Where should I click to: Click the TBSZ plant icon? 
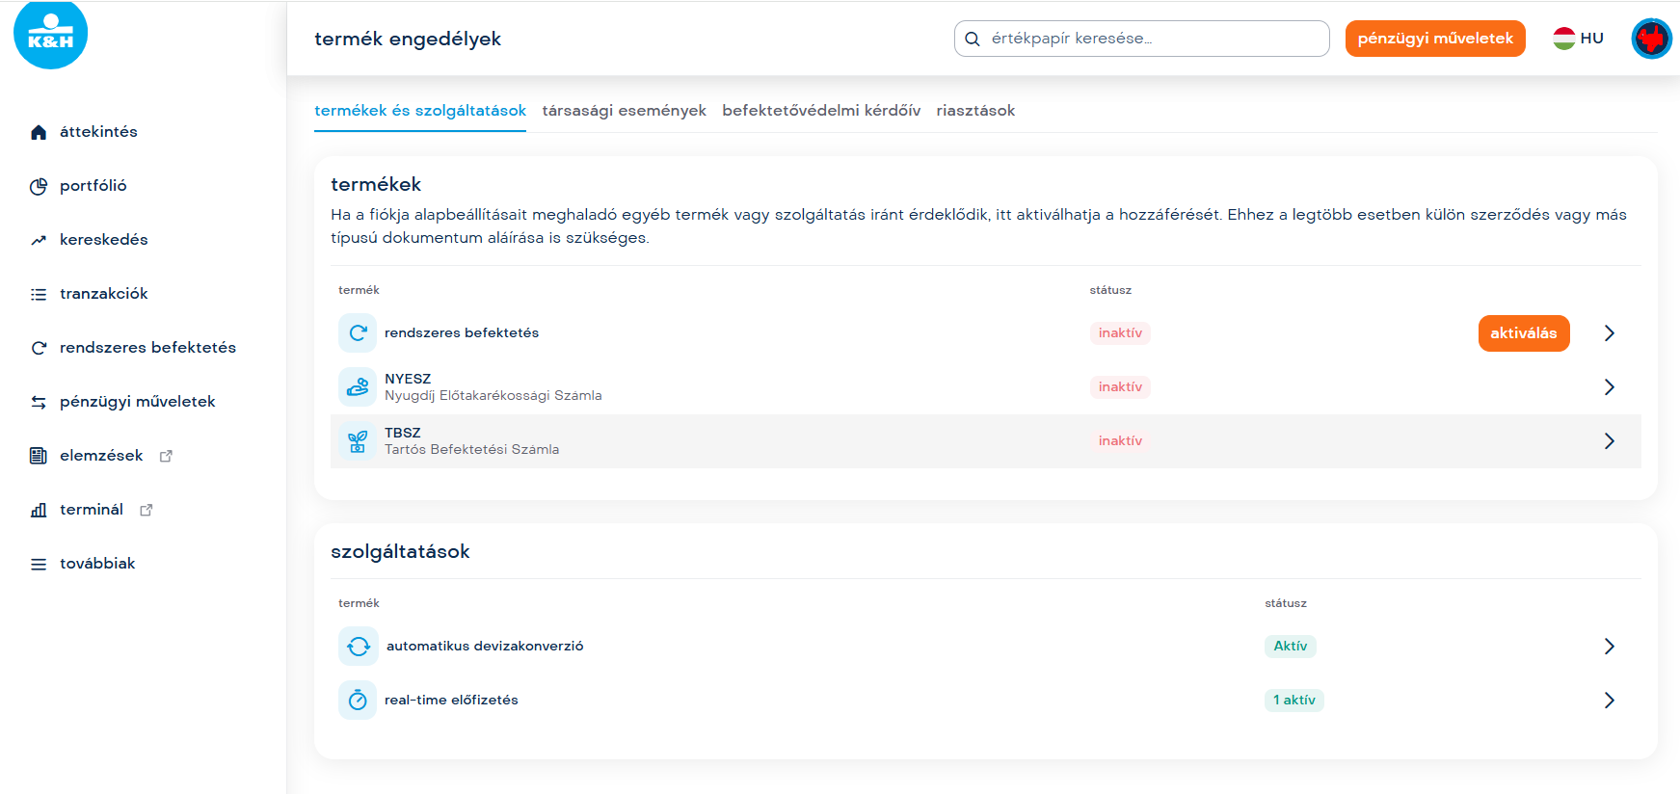tap(358, 441)
